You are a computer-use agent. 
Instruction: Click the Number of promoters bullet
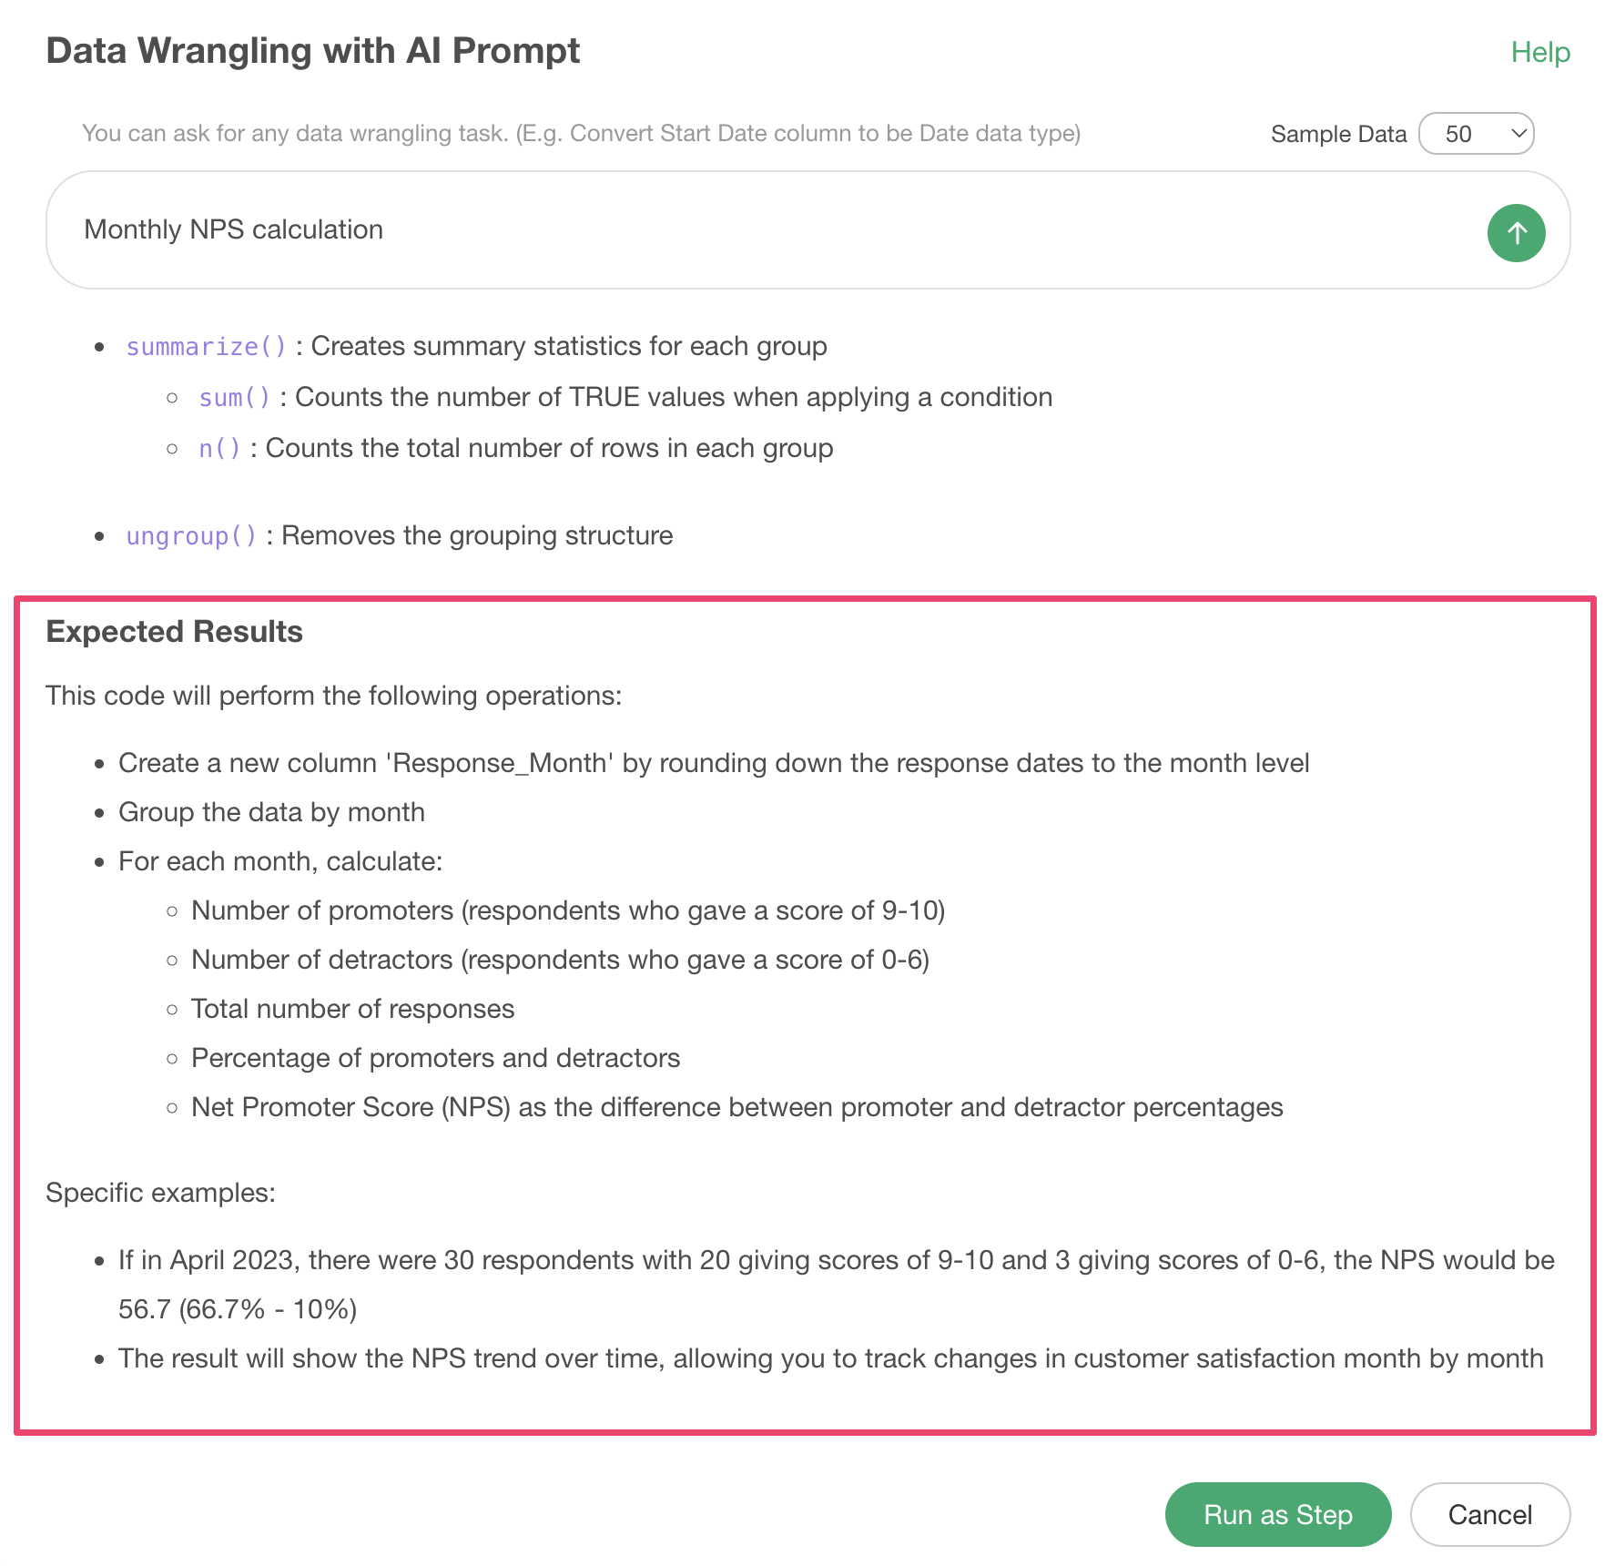pos(567,910)
